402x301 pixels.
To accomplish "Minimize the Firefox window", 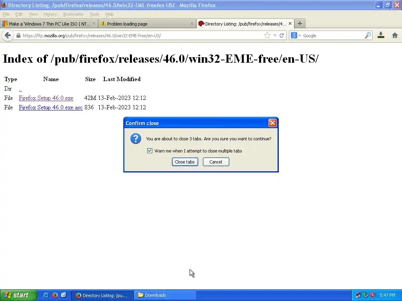I will pyautogui.click(x=378, y=5).
